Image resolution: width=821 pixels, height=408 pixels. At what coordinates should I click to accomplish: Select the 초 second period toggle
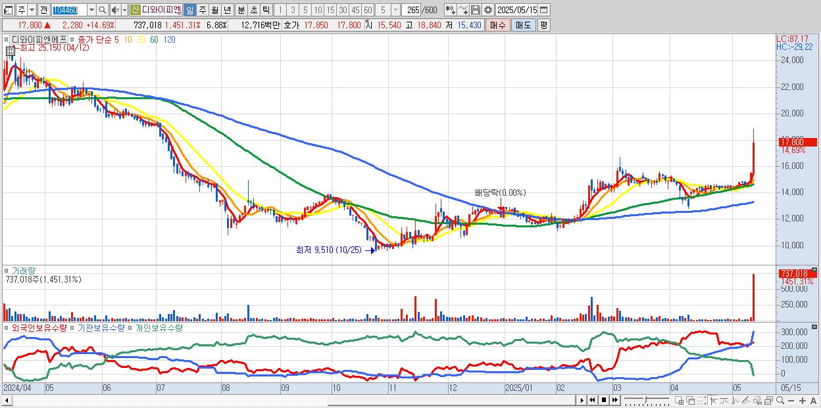[254, 10]
